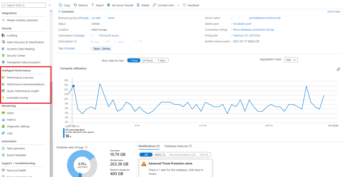Click the Database data storage info icon

click(x=86, y=147)
